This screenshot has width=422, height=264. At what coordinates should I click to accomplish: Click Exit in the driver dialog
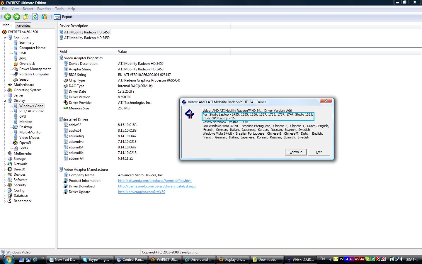pyautogui.click(x=319, y=152)
